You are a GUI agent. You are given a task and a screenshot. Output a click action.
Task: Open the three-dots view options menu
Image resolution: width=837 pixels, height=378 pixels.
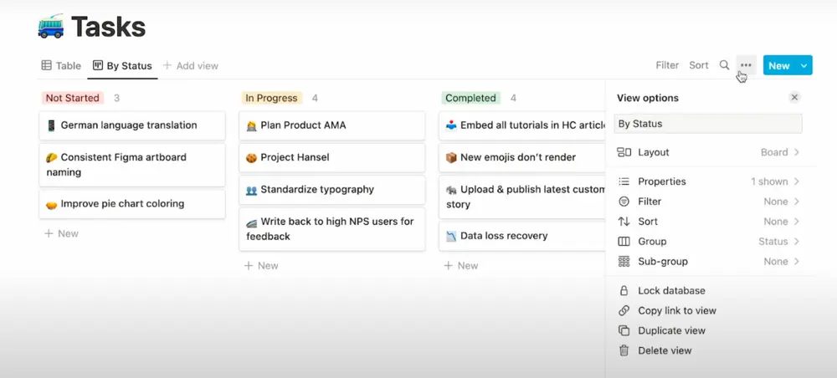pos(746,65)
